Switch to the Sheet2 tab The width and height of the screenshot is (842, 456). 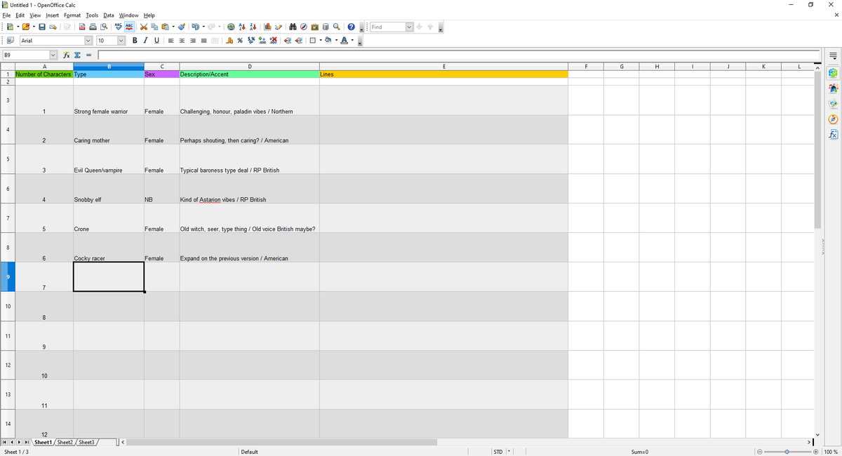[64, 443]
